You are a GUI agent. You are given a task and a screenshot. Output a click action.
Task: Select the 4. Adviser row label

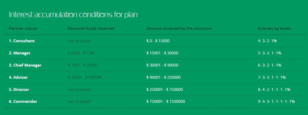tap(18, 77)
